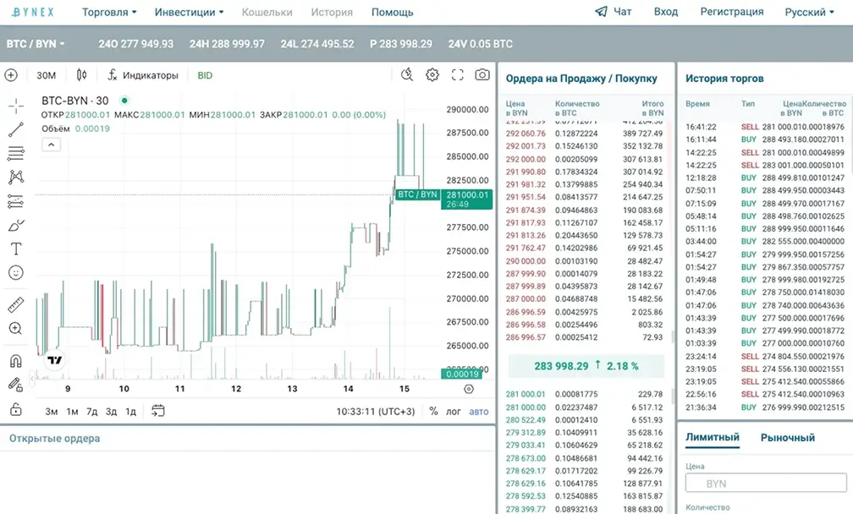Open timezone selector showing UTC+3
The image size is (853, 514).
point(376,412)
